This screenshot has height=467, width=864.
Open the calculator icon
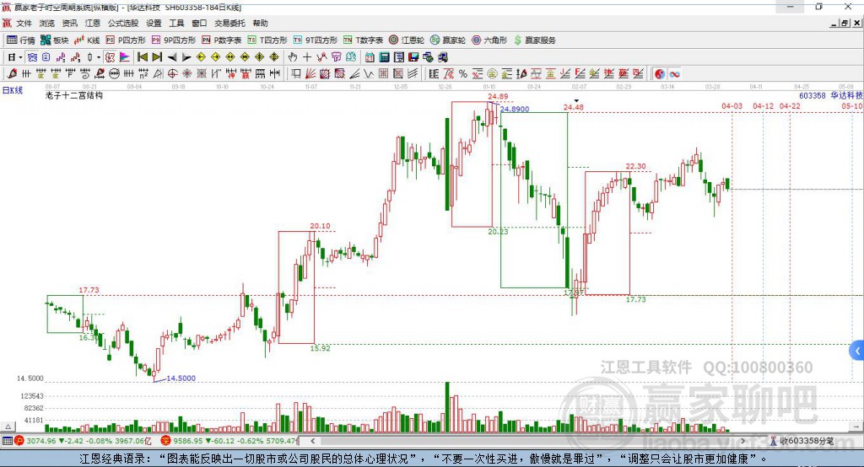tap(385, 57)
